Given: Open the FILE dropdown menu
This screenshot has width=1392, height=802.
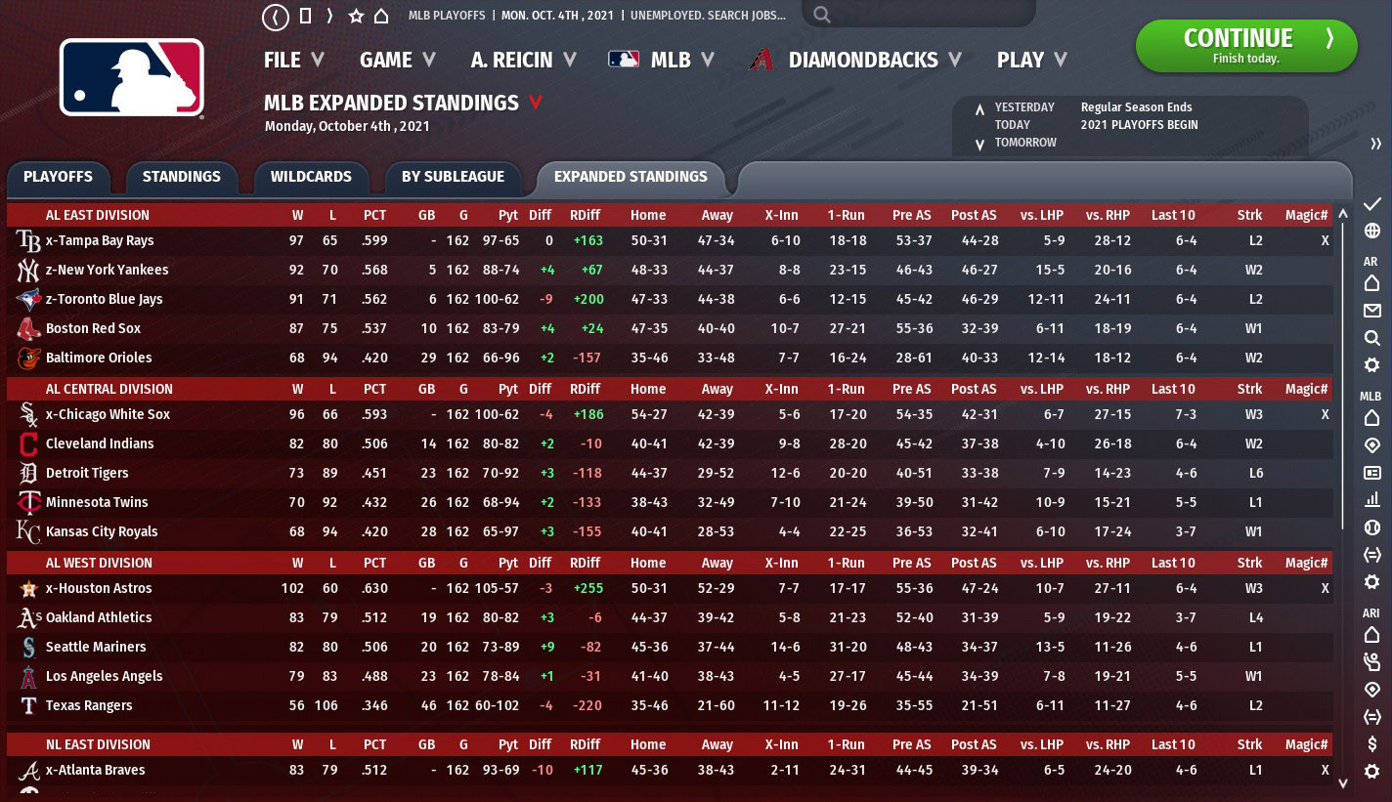Looking at the screenshot, I should point(293,60).
